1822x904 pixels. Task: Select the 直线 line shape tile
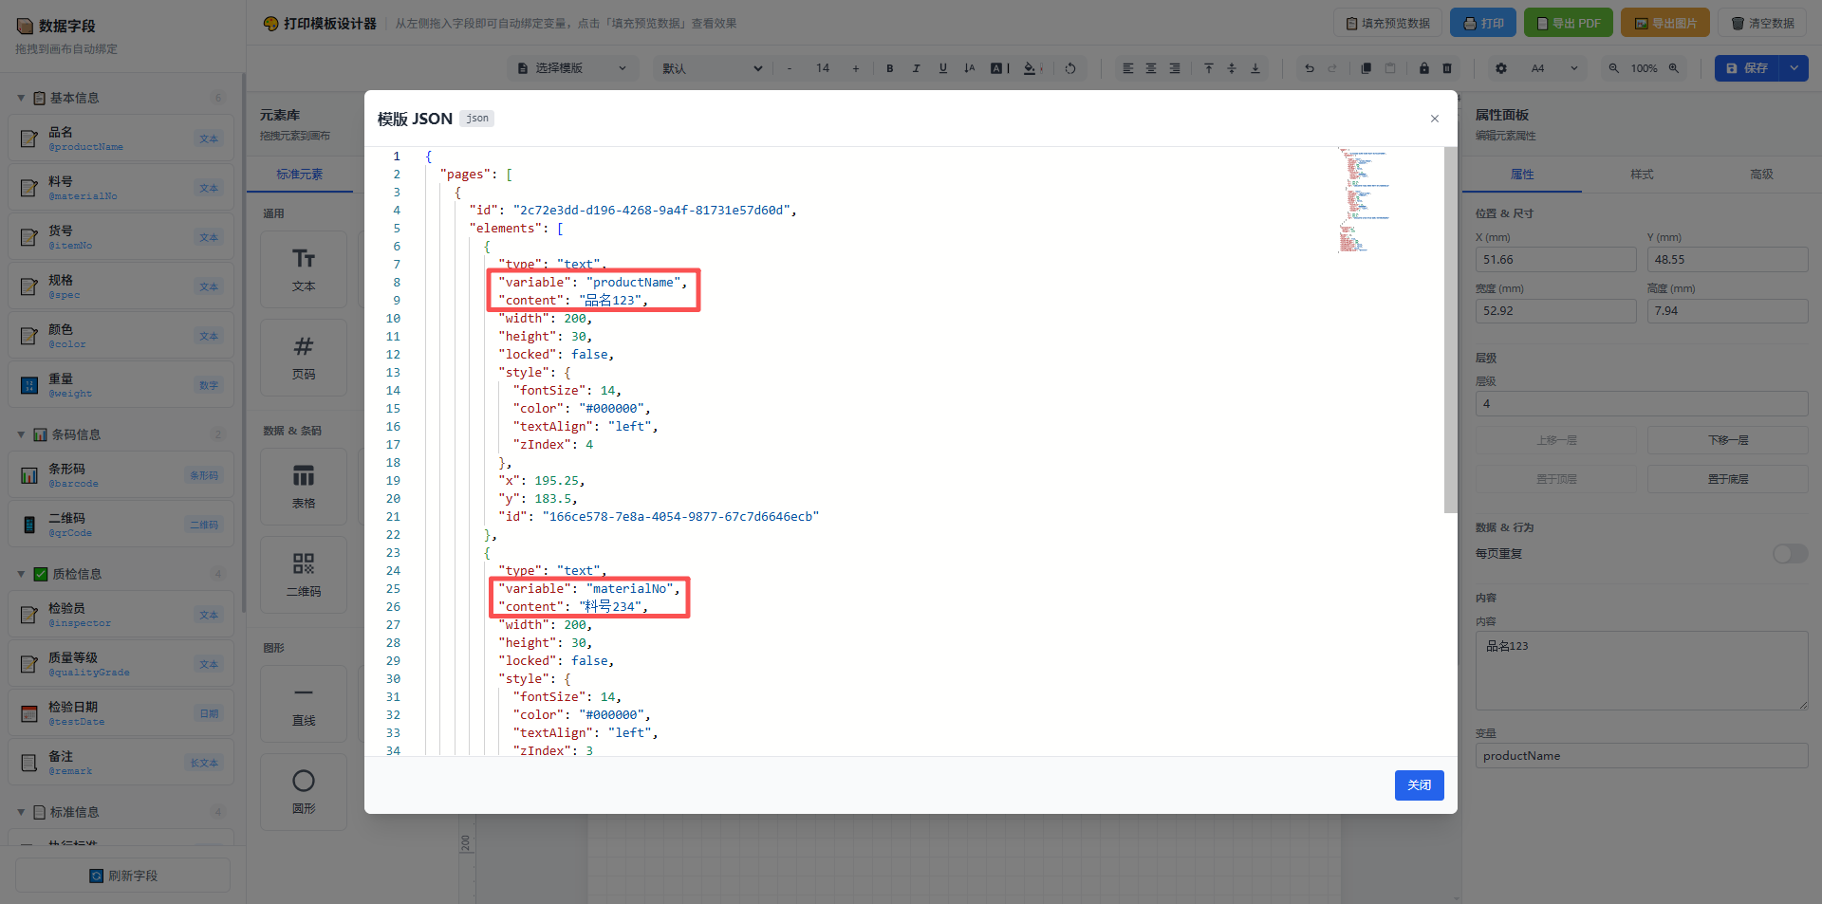304,704
